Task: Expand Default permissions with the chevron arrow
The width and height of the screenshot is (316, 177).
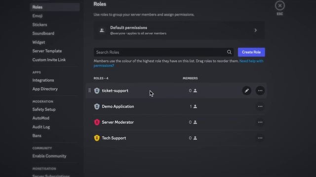Action: point(256,30)
